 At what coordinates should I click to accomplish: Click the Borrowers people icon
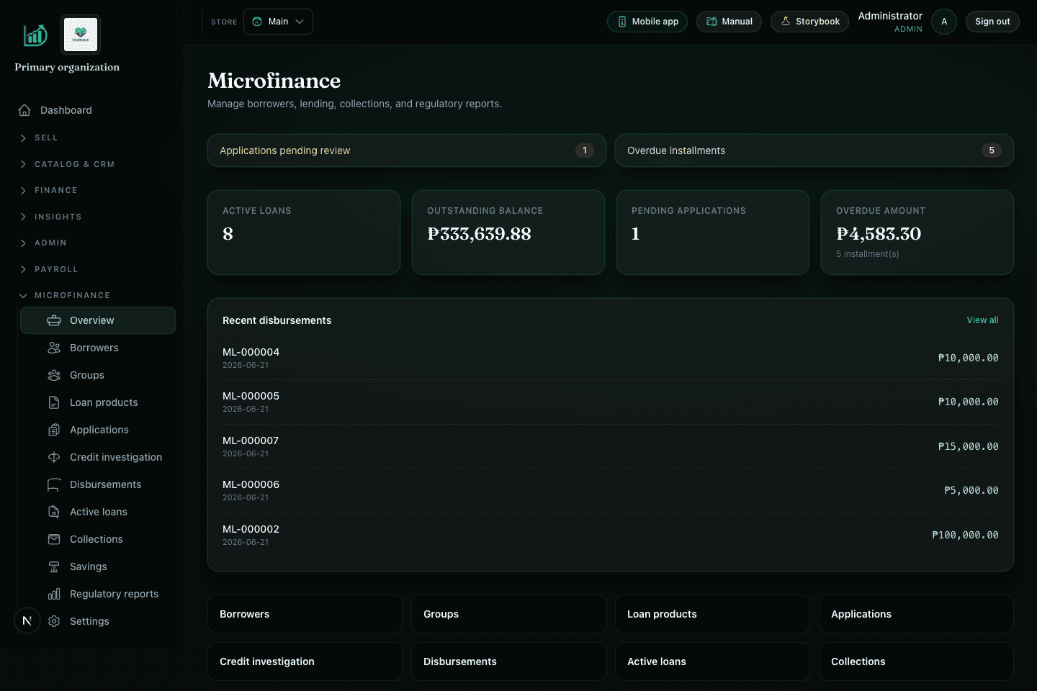click(x=54, y=348)
